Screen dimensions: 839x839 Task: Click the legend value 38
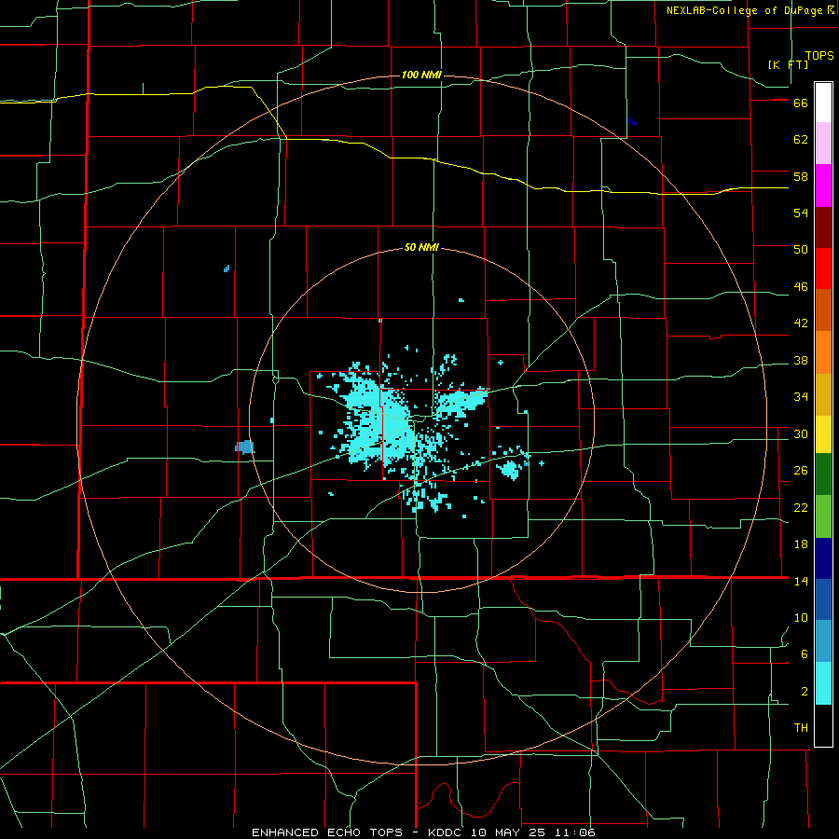[801, 360]
